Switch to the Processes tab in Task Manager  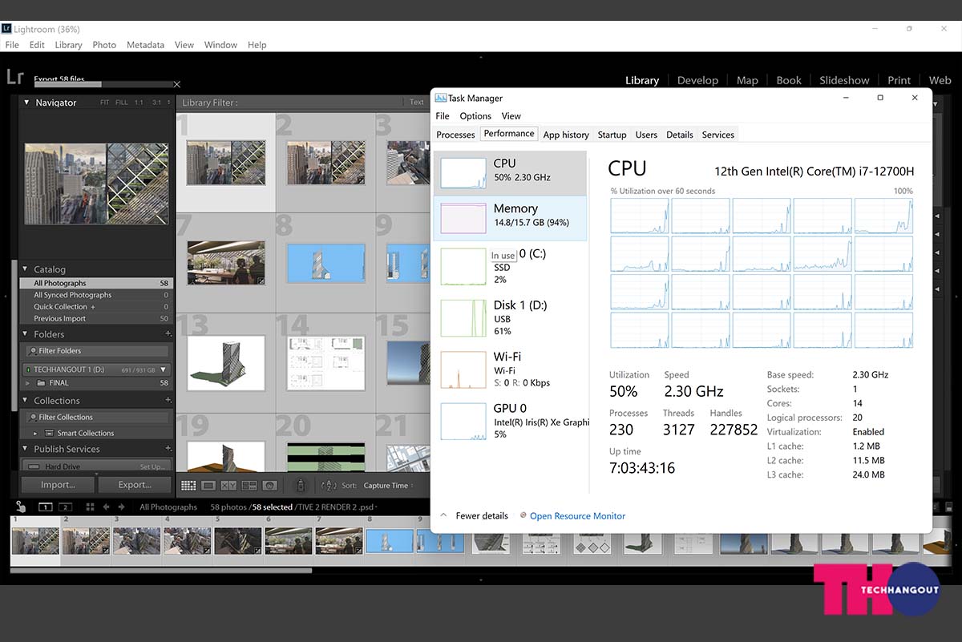(455, 135)
